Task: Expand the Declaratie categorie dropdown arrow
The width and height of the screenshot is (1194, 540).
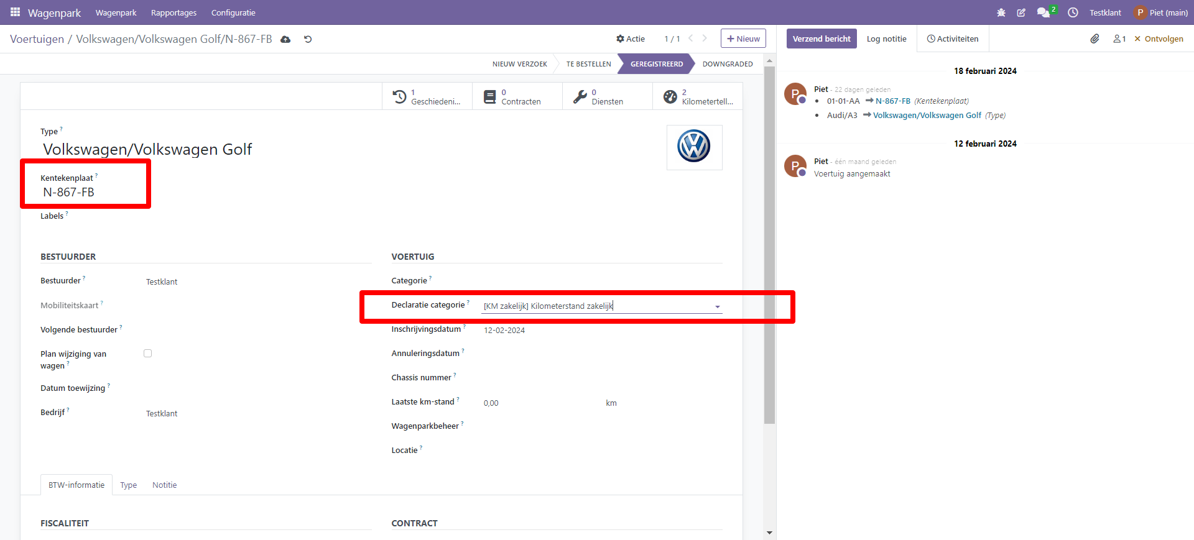Action: (717, 306)
